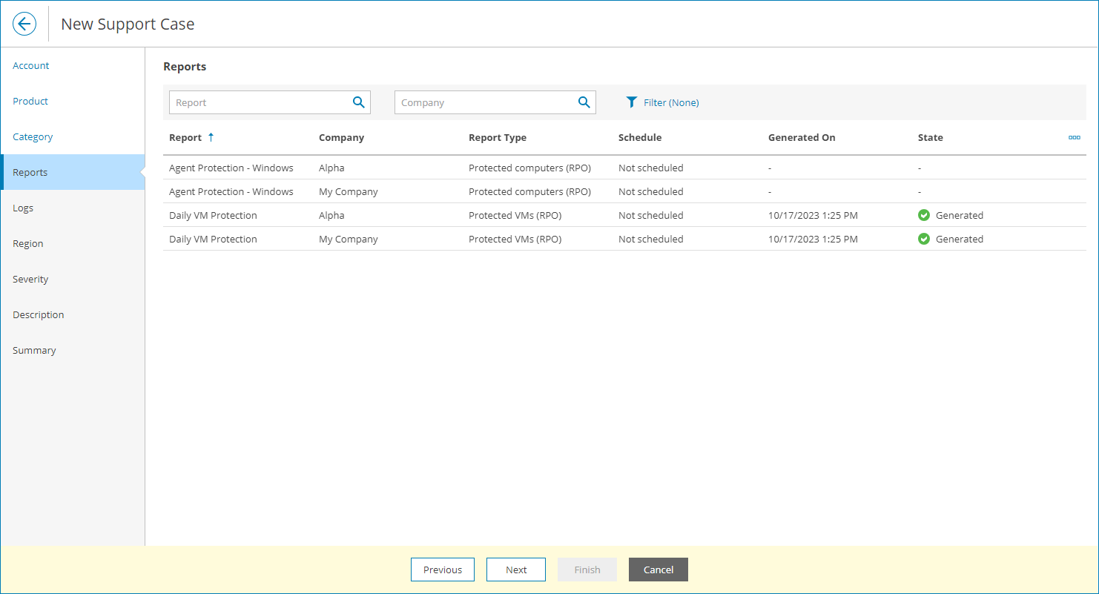Click Generated On date in Daily VM Alpha row
1099x594 pixels.
pyautogui.click(x=813, y=215)
